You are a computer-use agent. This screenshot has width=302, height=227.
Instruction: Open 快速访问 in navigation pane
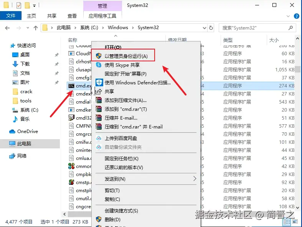point(26,46)
